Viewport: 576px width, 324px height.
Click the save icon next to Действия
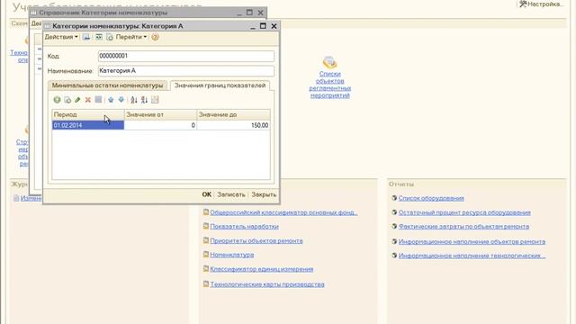click(x=86, y=37)
